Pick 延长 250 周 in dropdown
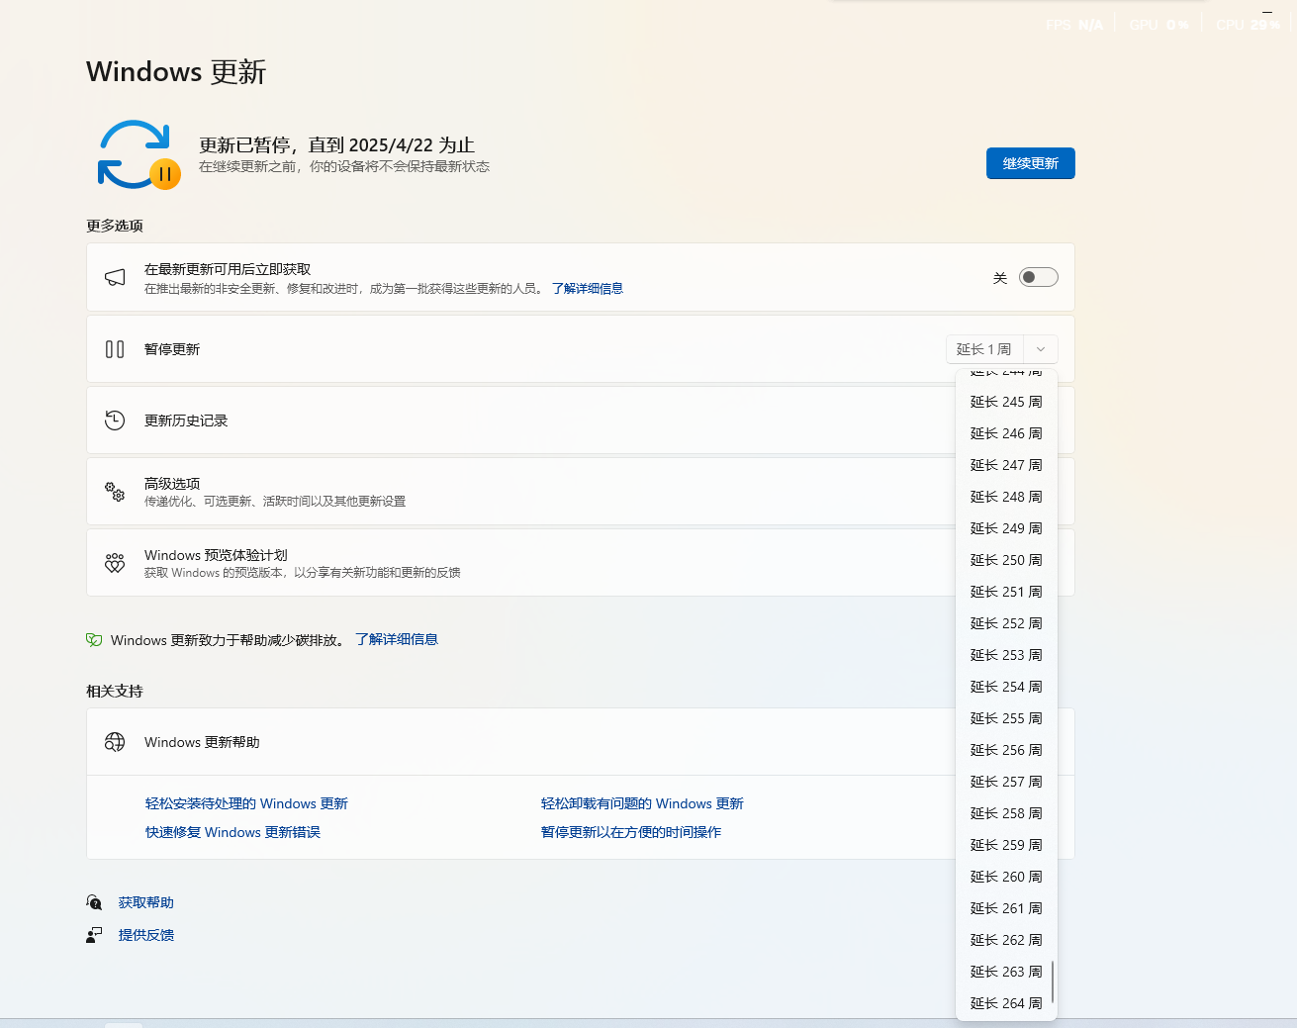 (1006, 560)
